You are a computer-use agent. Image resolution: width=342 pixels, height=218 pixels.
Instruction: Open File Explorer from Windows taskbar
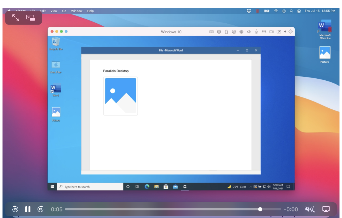pos(156,187)
